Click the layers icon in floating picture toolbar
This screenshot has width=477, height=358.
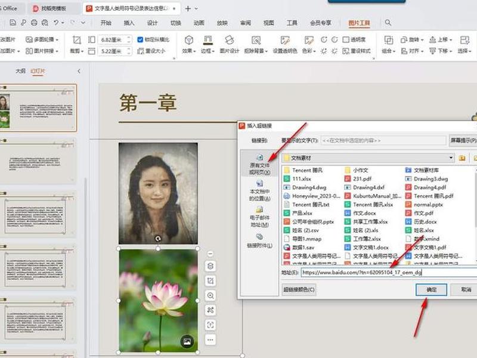coord(210,266)
